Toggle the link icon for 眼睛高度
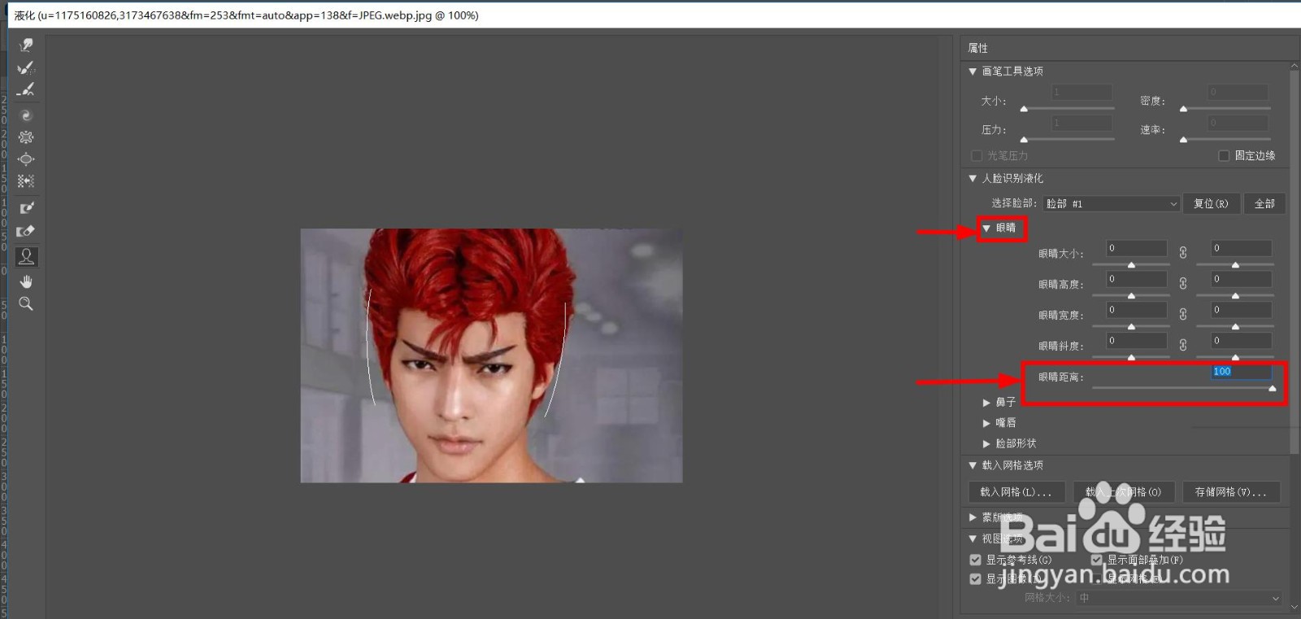1301x619 pixels. [1183, 284]
